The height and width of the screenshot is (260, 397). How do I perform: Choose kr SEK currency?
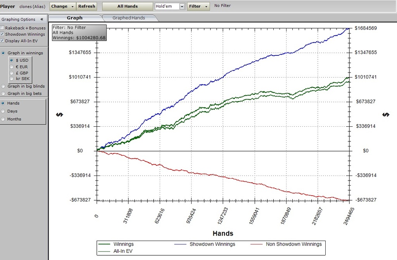(x=12, y=79)
